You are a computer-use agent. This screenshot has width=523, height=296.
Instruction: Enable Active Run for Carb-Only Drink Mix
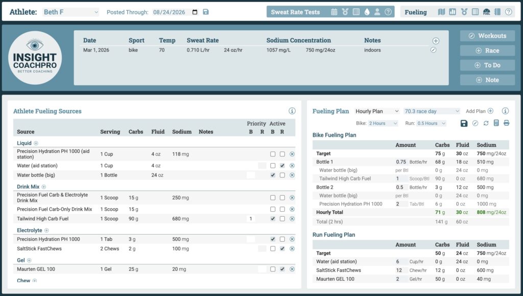click(x=282, y=209)
